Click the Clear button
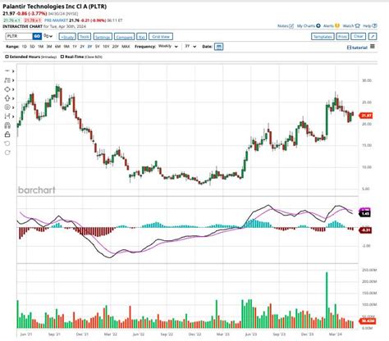The width and height of the screenshot is (389, 341). coord(358,36)
